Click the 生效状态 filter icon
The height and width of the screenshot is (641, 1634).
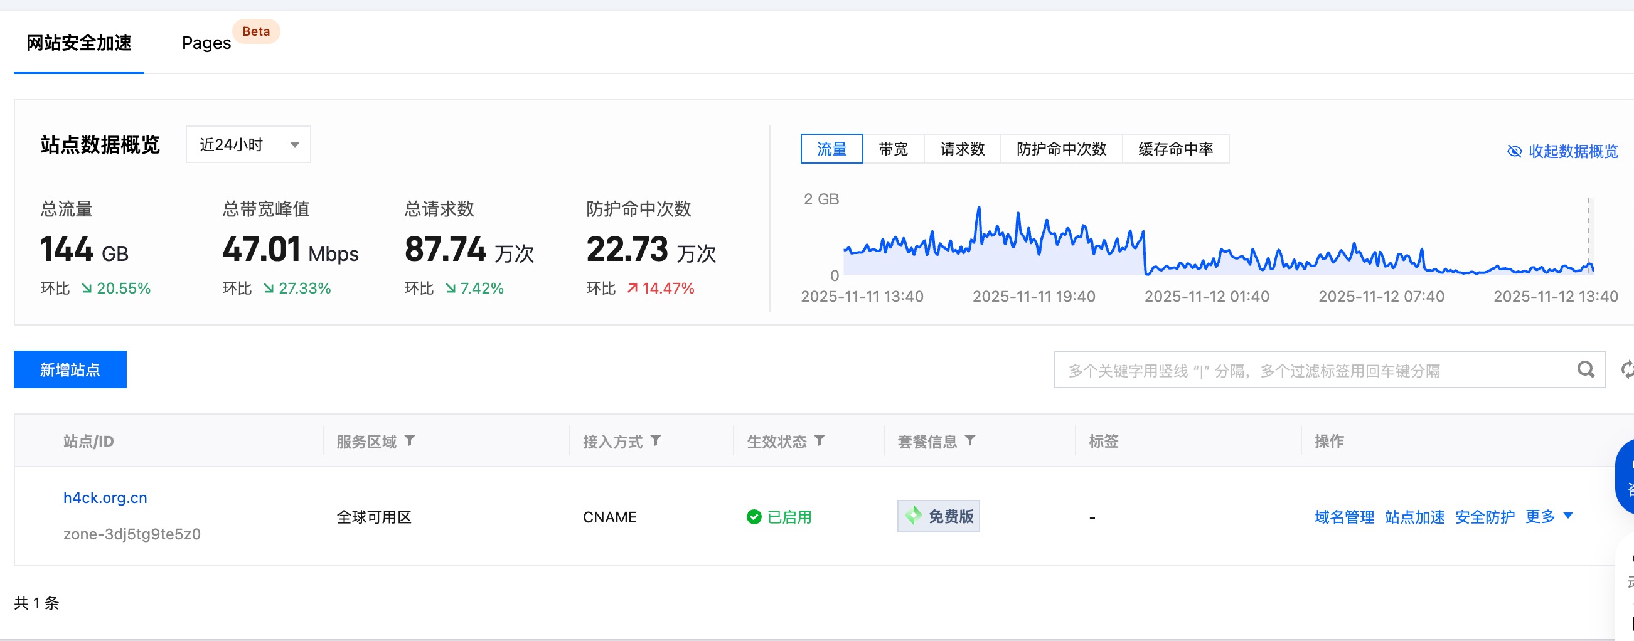click(820, 441)
